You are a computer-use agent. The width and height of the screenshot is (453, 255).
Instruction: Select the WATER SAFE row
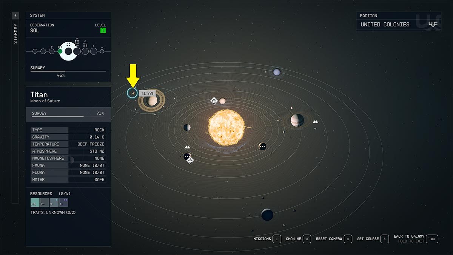[x=68, y=179]
